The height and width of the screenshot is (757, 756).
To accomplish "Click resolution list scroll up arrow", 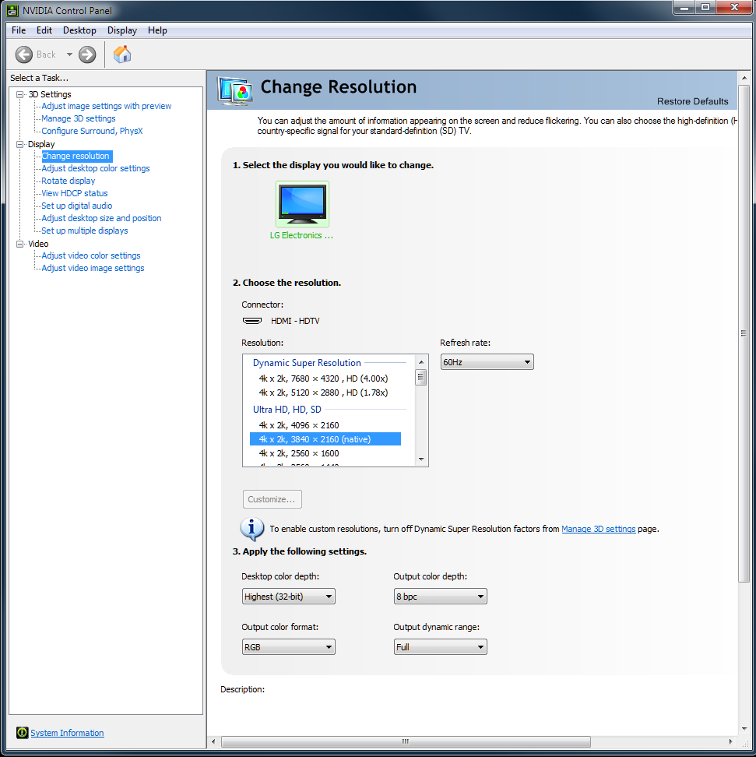I will pos(421,362).
